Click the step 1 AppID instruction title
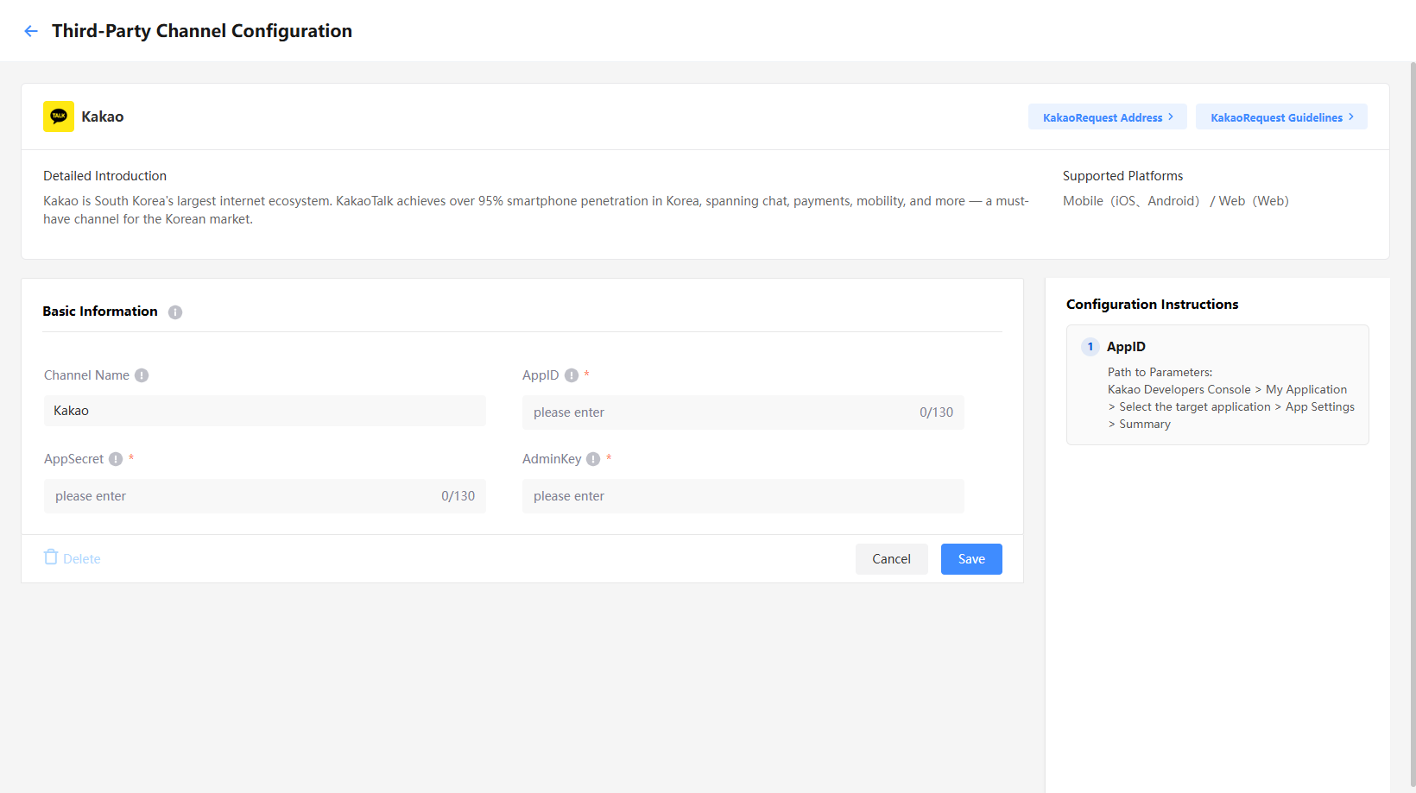Viewport: 1416px width, 793px height. pos(1126,347)
